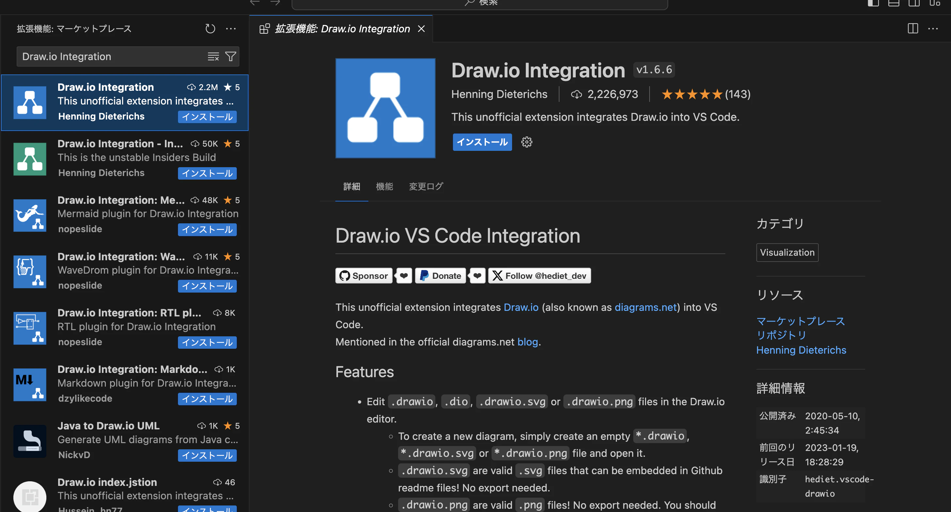Open the editor's more actions menu
The width and height of the screenshot is (951, 512).
pos(933,28)
